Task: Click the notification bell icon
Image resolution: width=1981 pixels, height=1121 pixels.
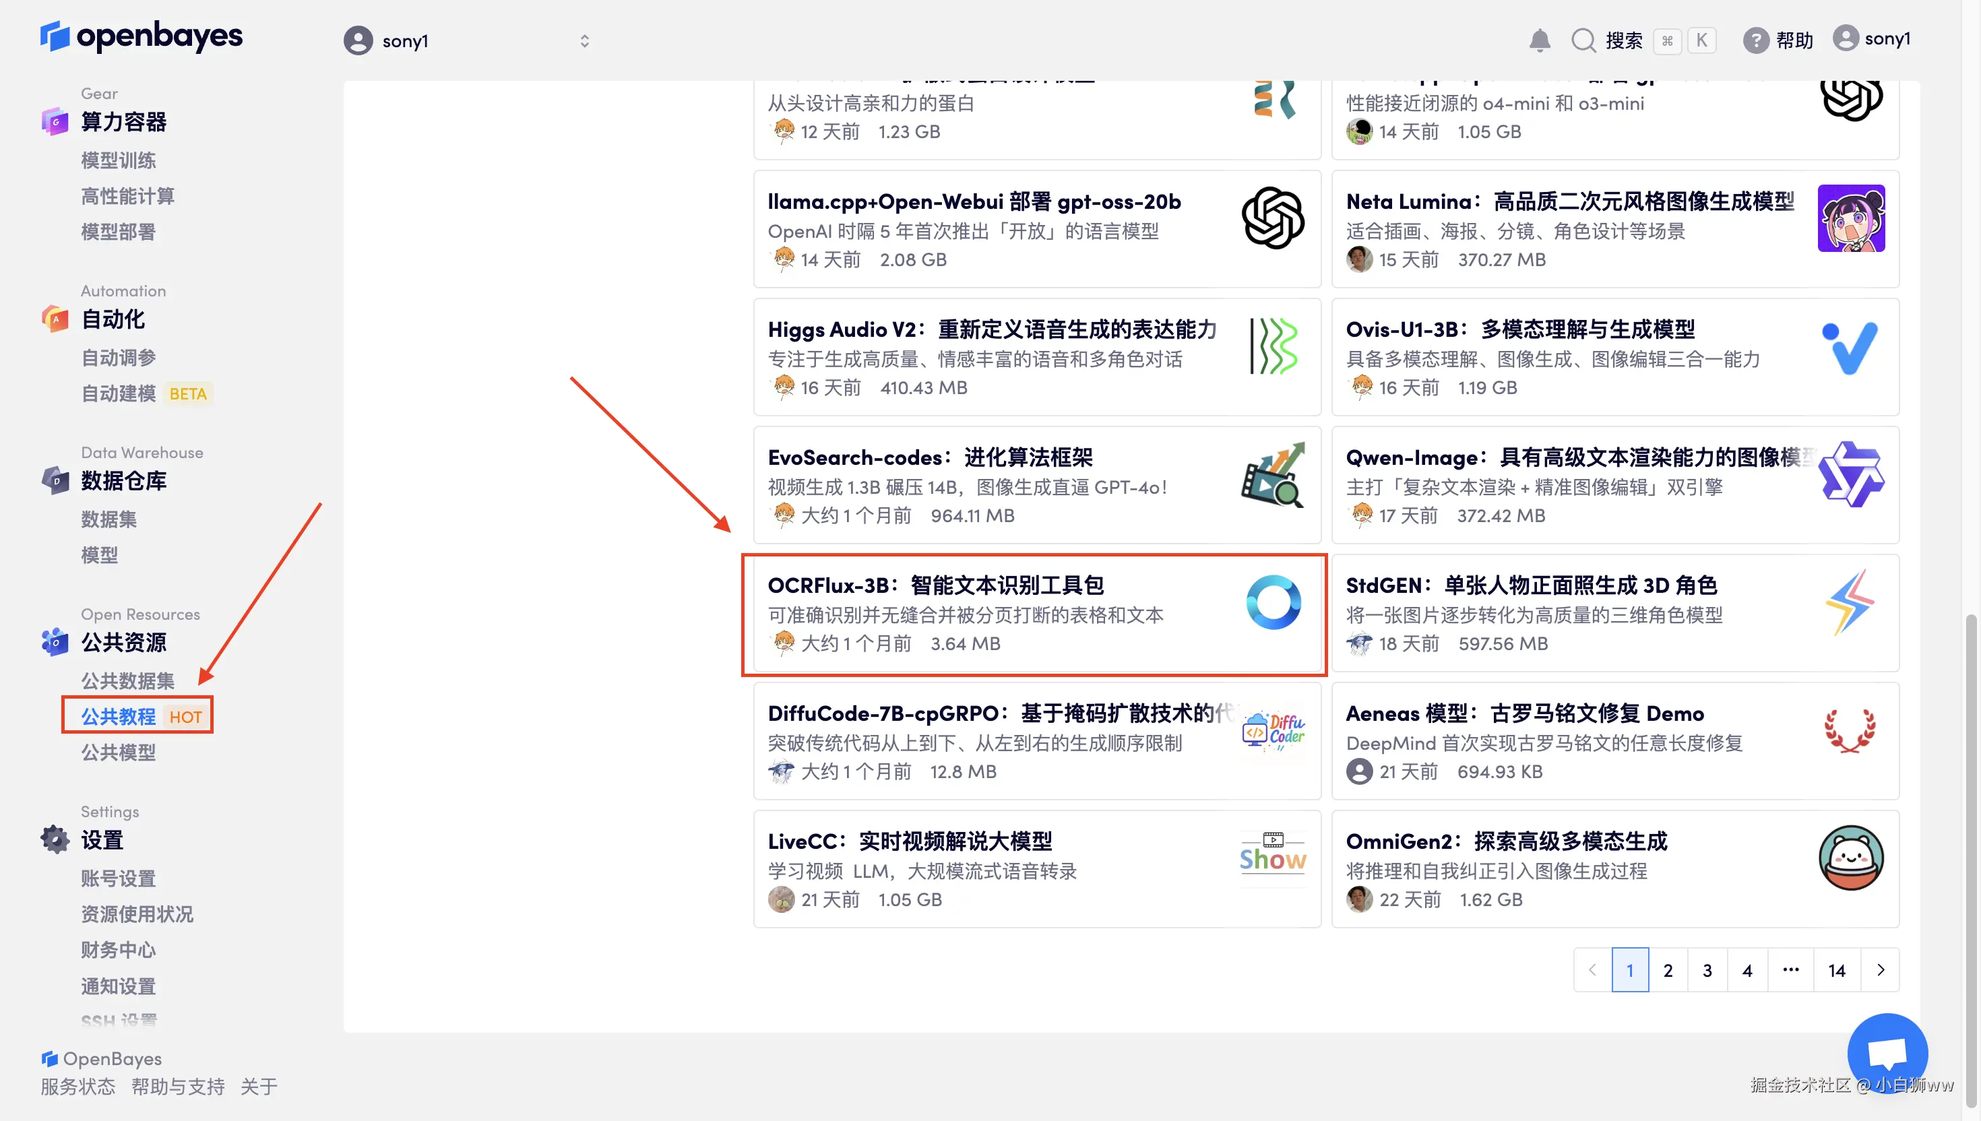Action: click(1539, 40)
